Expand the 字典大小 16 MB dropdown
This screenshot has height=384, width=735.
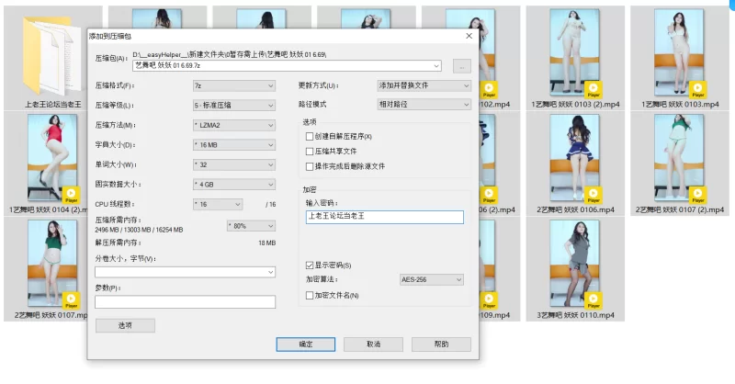tap(234, 145)
